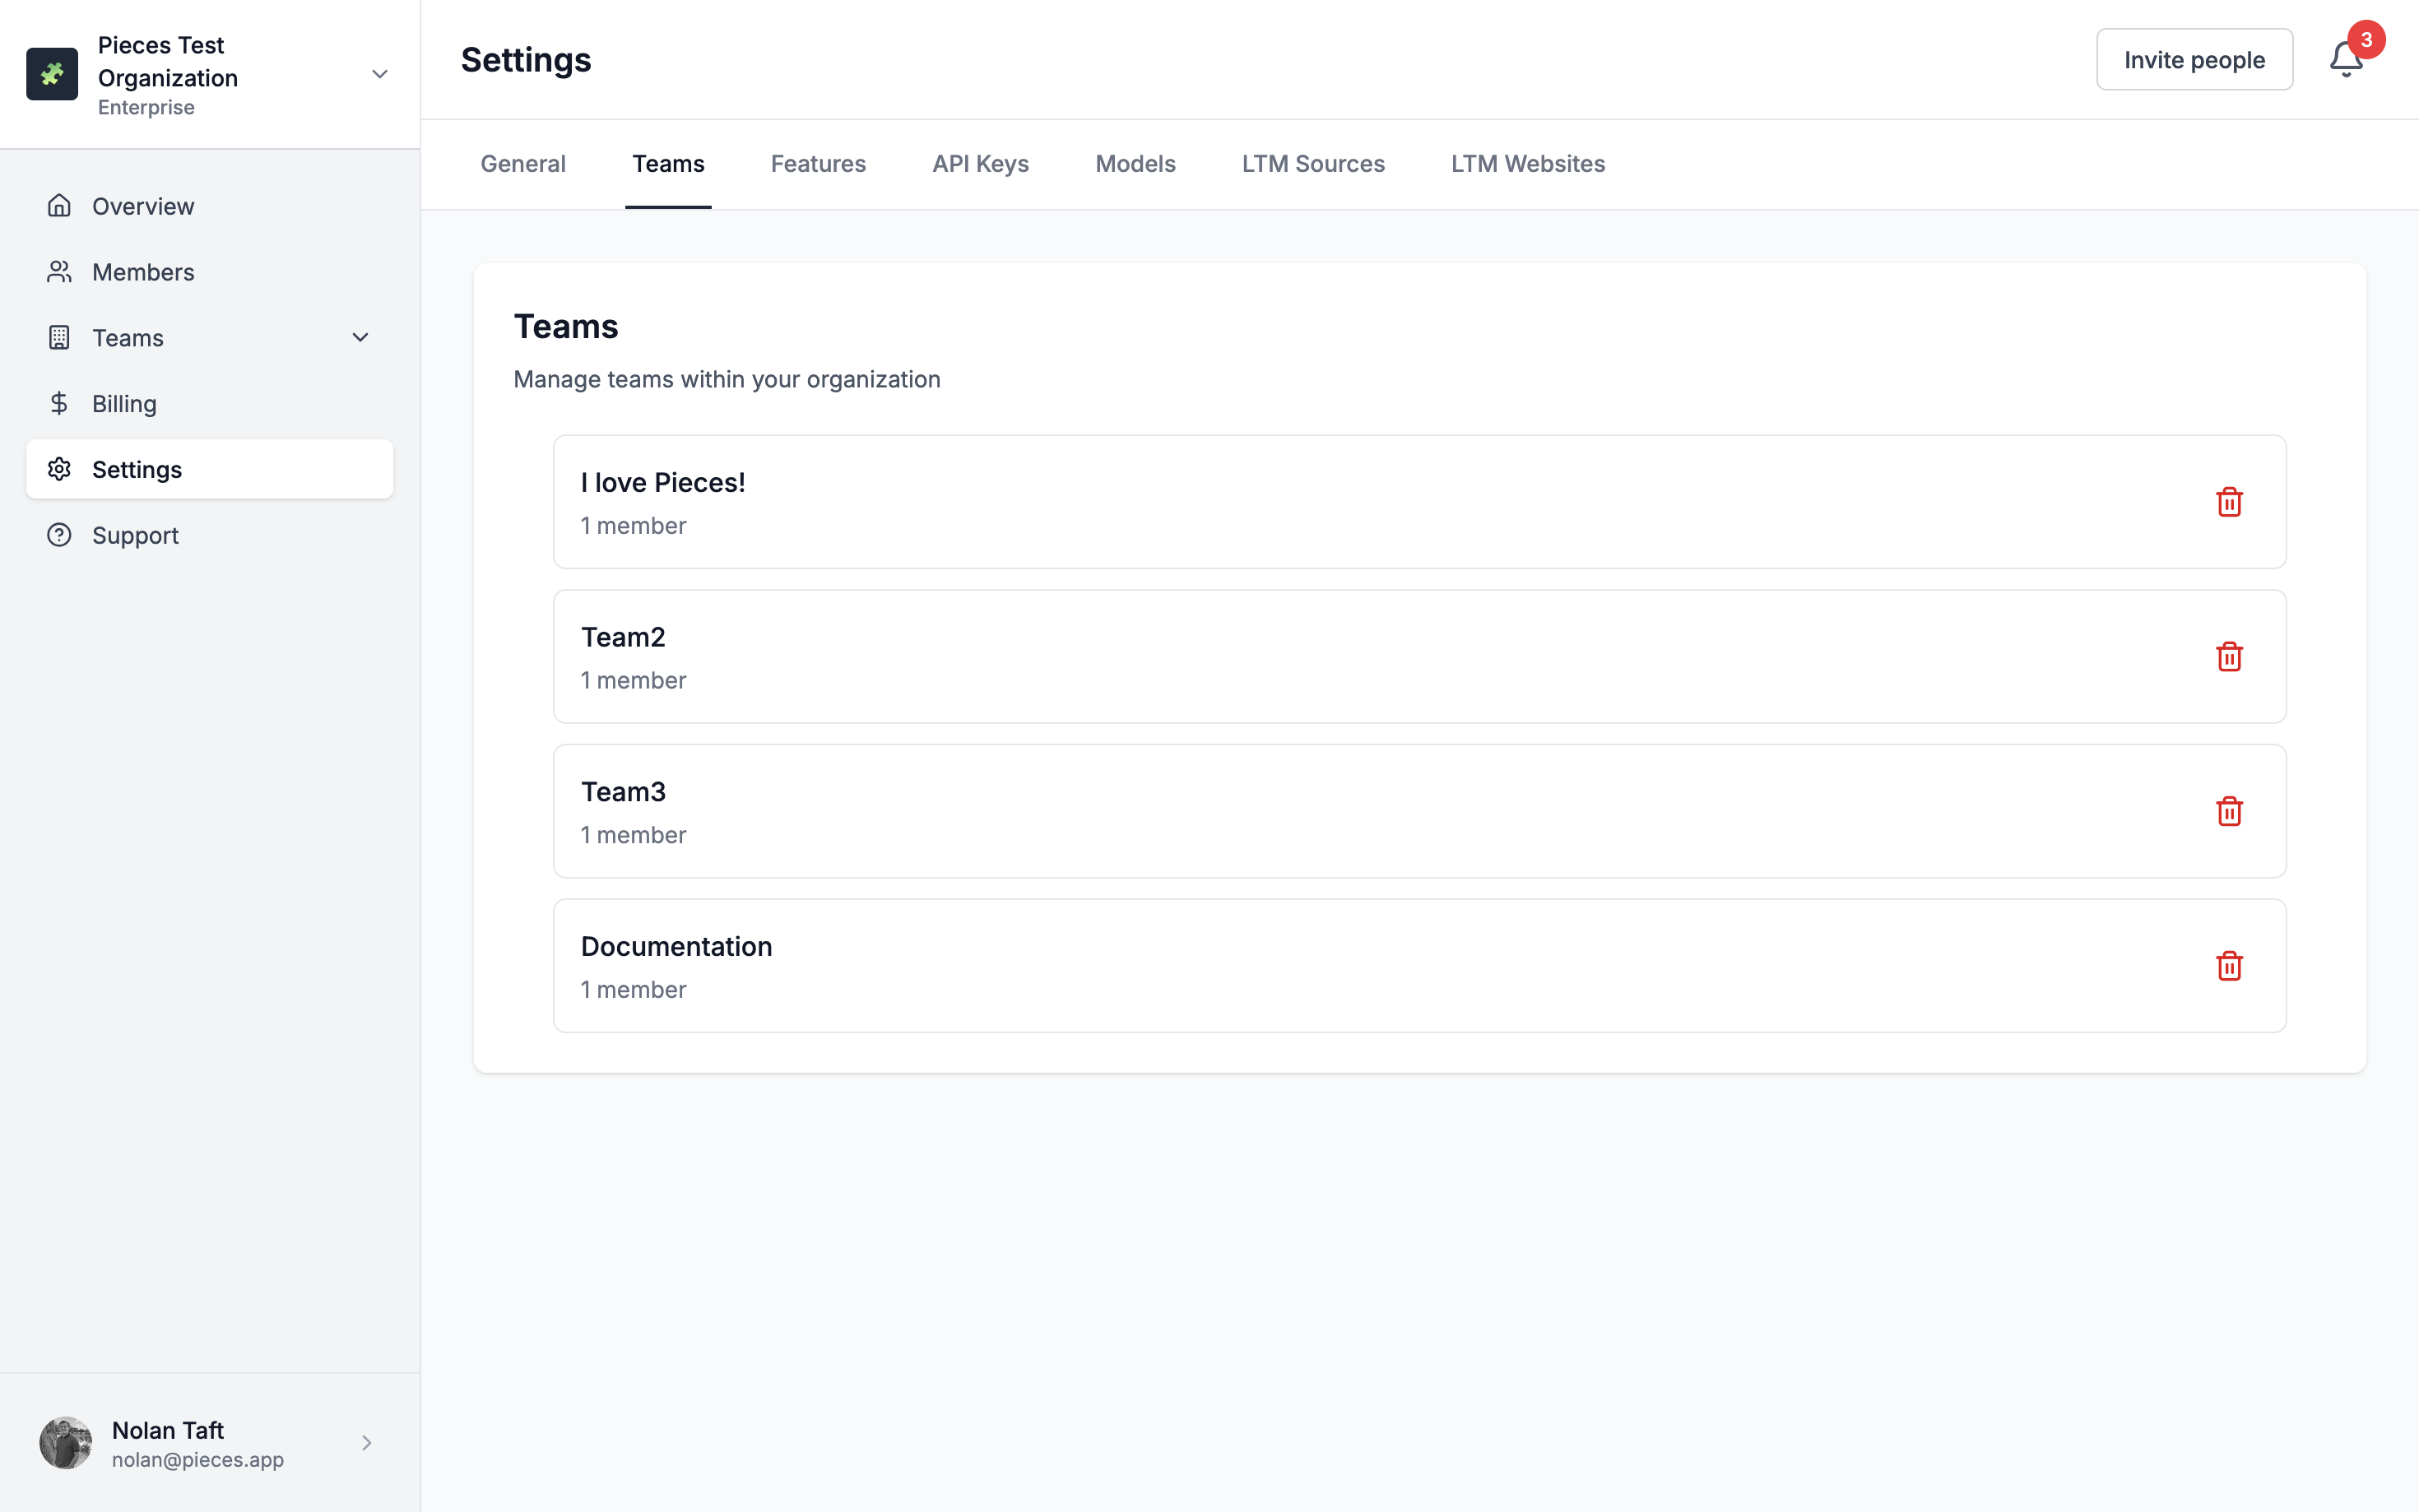Click the Invite people button

(2193, 60)
